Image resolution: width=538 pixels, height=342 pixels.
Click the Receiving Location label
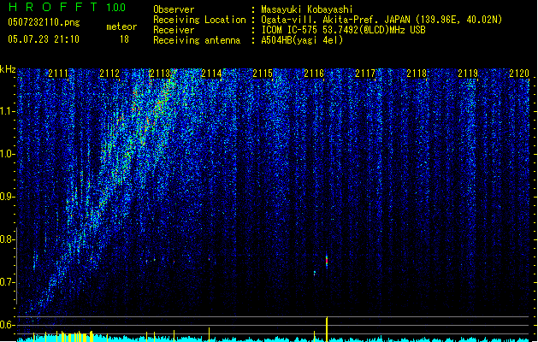[x=199, y=20]
